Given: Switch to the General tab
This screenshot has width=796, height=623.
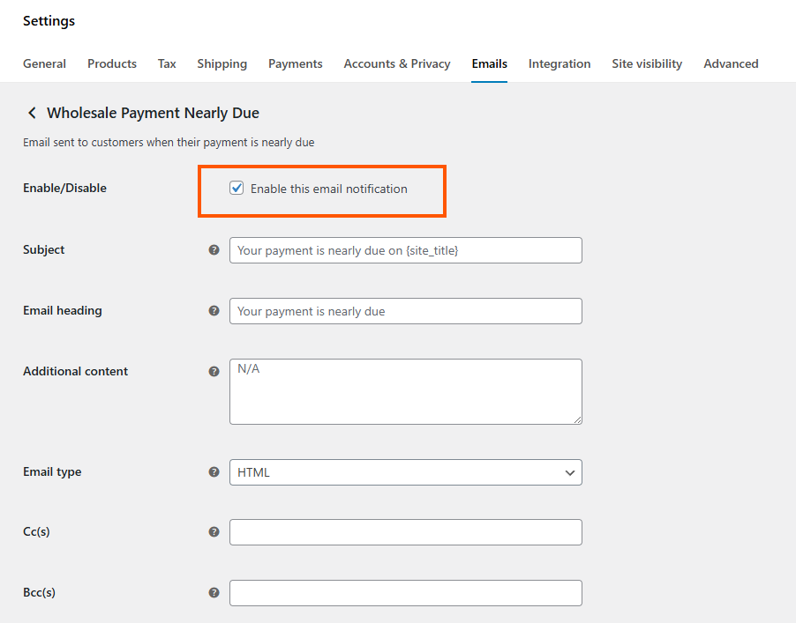Looking at the screenshot, I should [45, 63].
